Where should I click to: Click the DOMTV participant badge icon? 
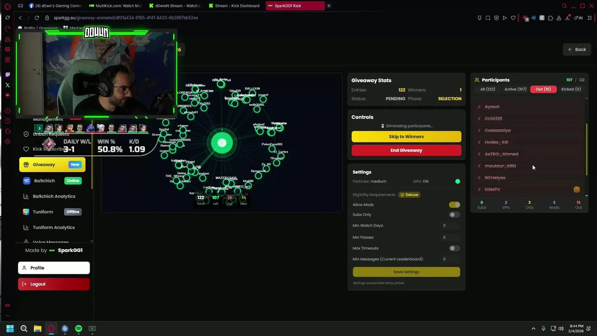(577, 189)
